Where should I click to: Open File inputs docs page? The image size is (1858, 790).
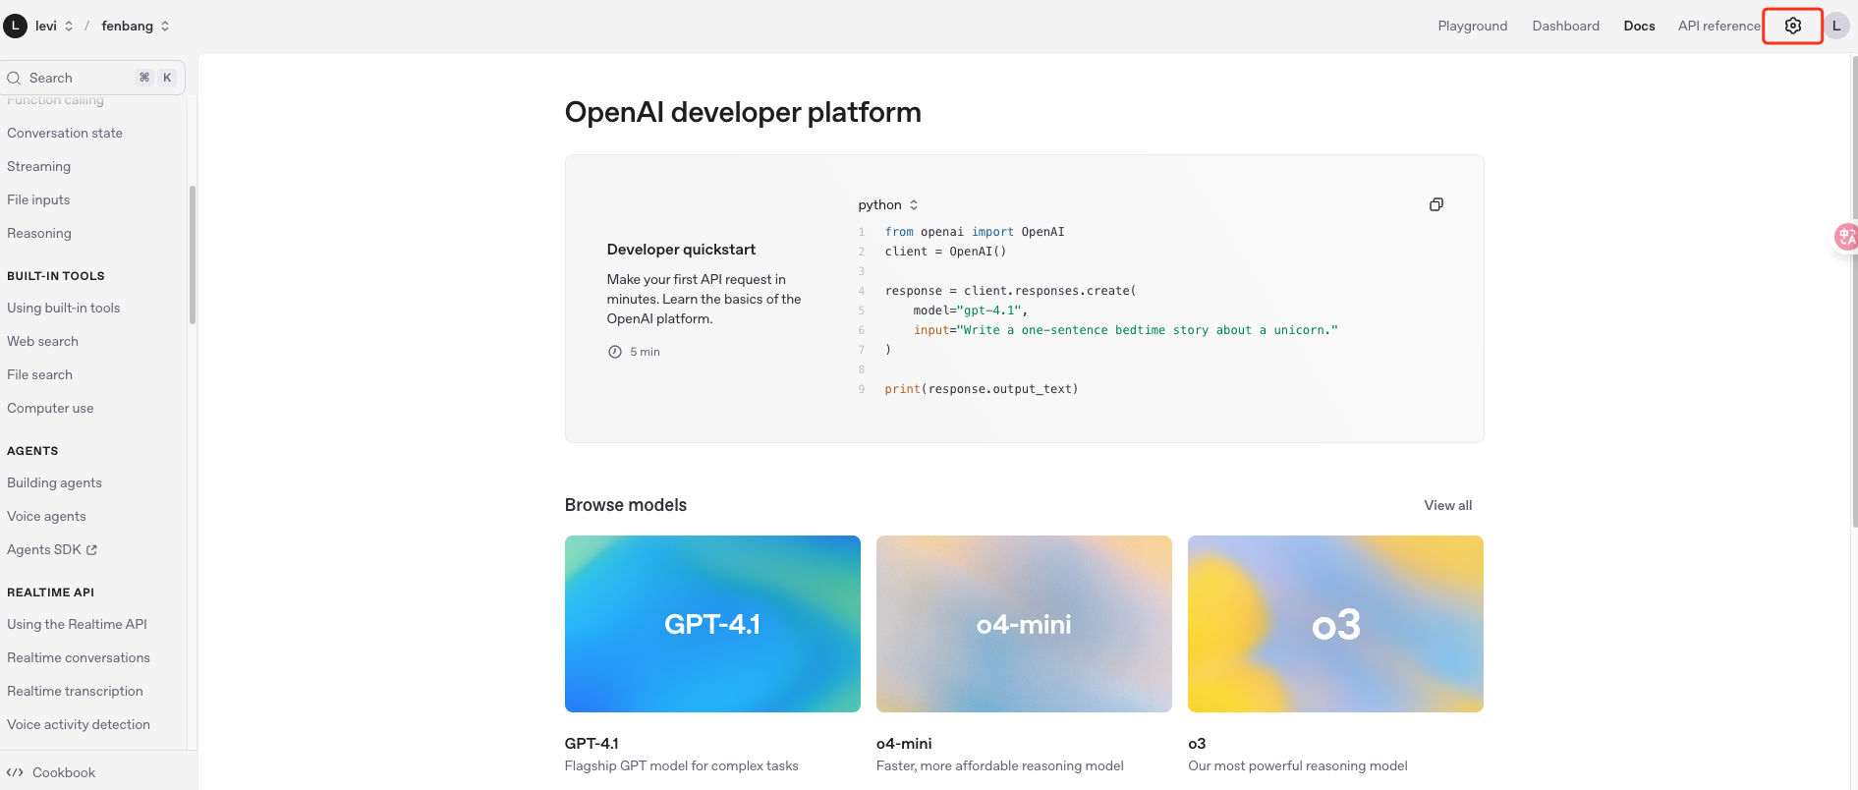coord(38,199)
